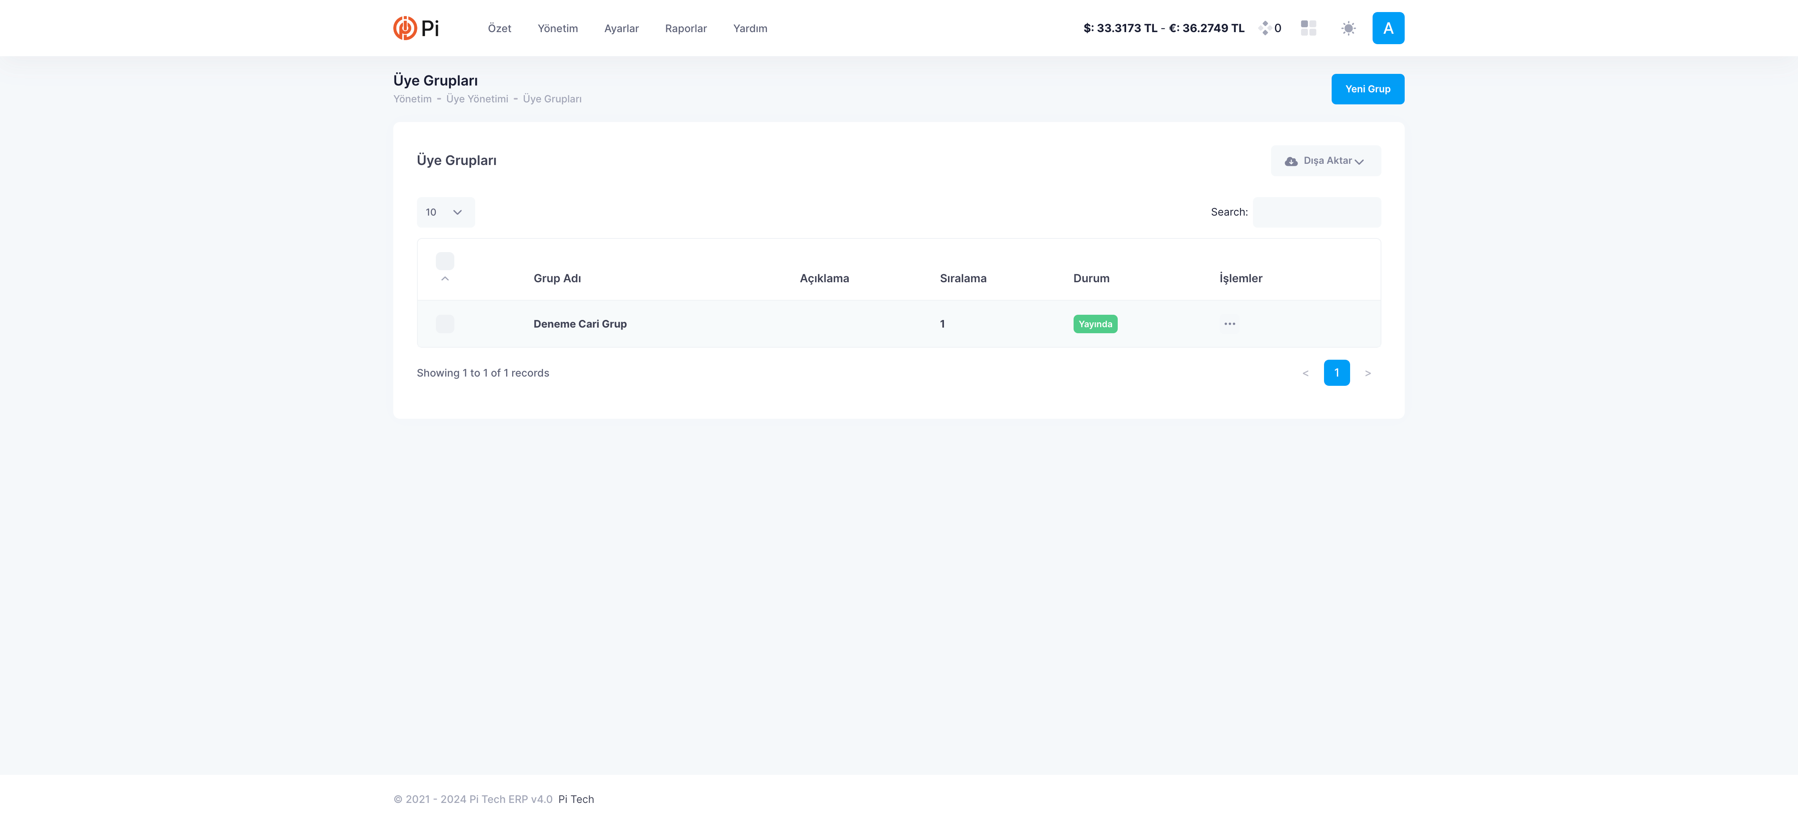
Task: Click the notifications diamond icon with 0 count
Action: coord(1265,28)
